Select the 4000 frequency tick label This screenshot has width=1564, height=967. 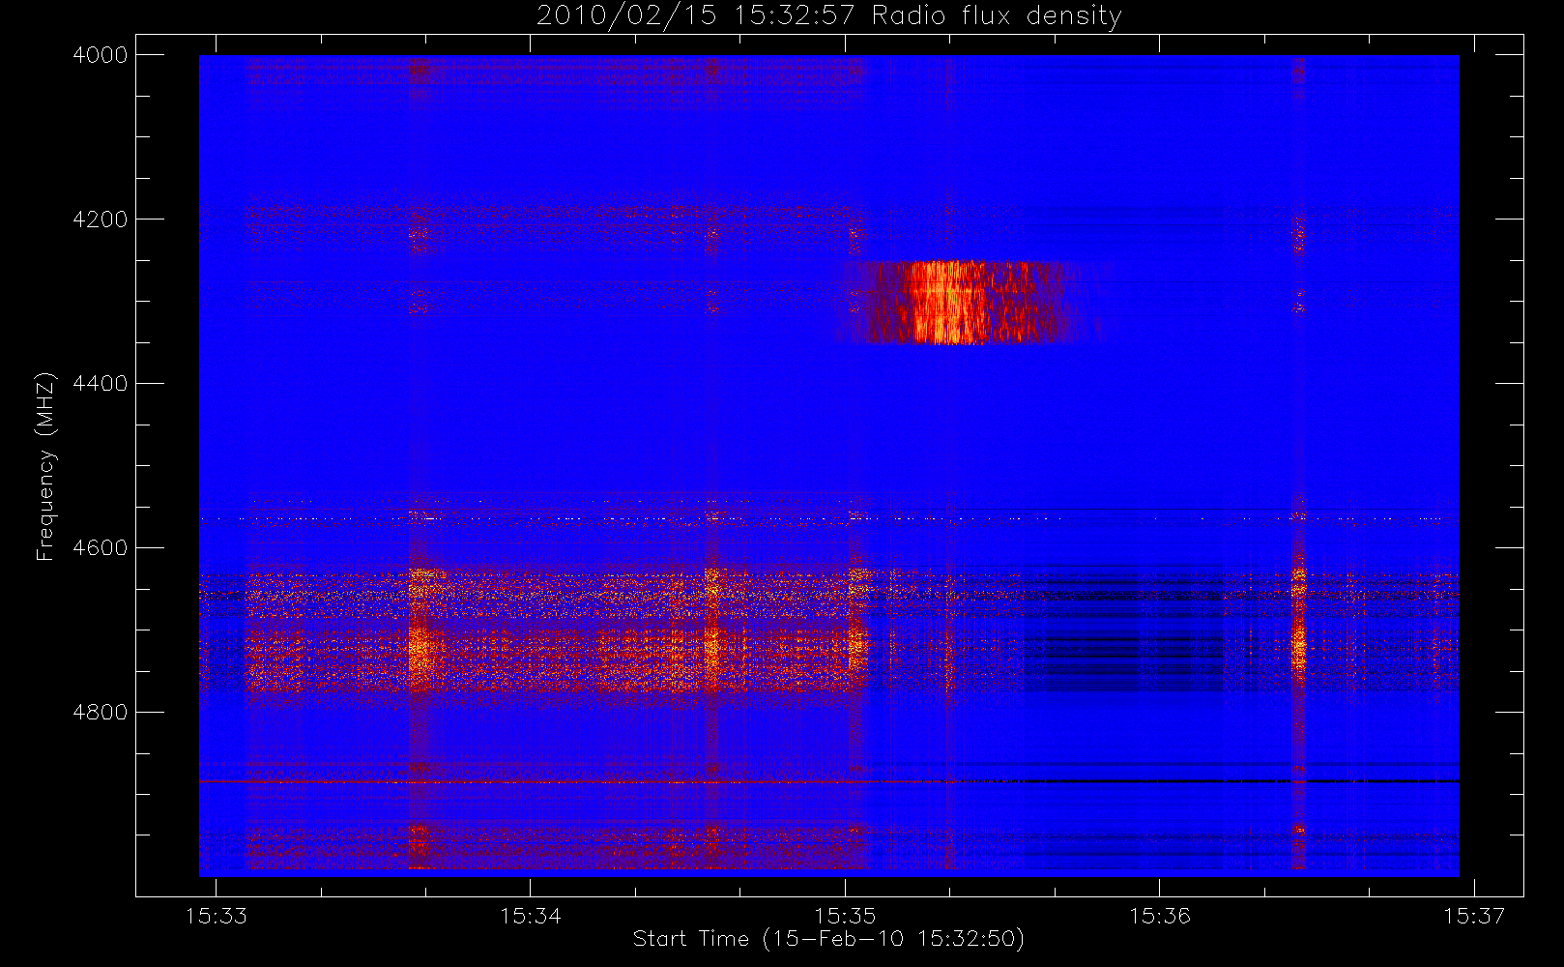tap(101, 55)
